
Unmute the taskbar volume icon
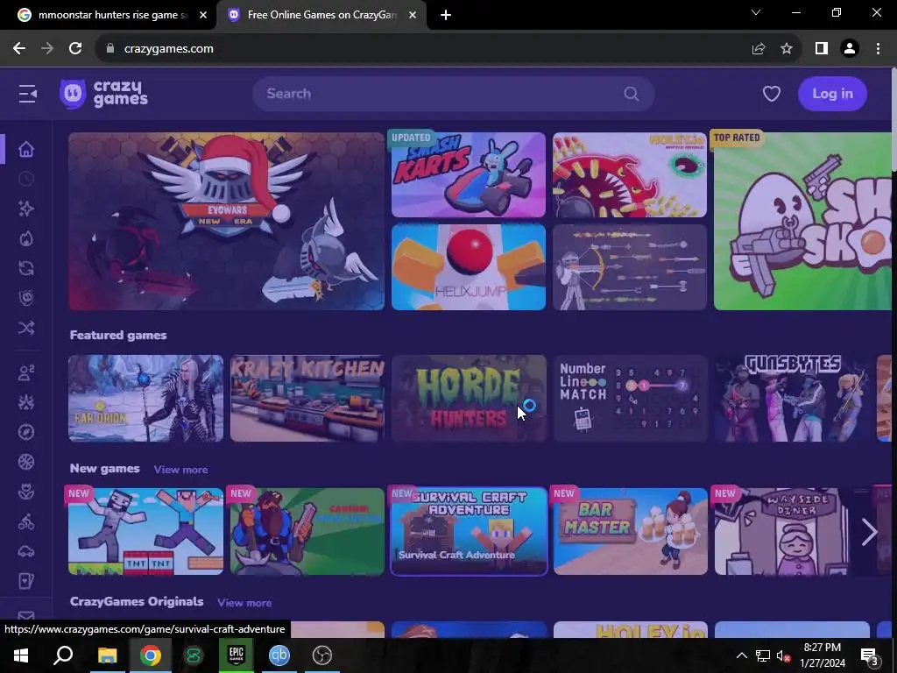click(x=783, y=655)
